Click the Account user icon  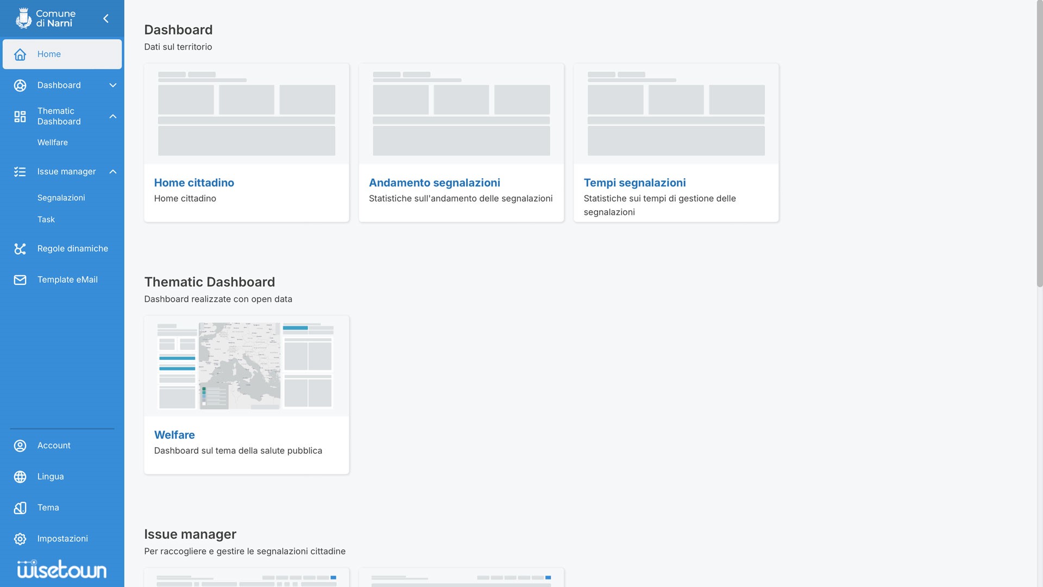20,446
